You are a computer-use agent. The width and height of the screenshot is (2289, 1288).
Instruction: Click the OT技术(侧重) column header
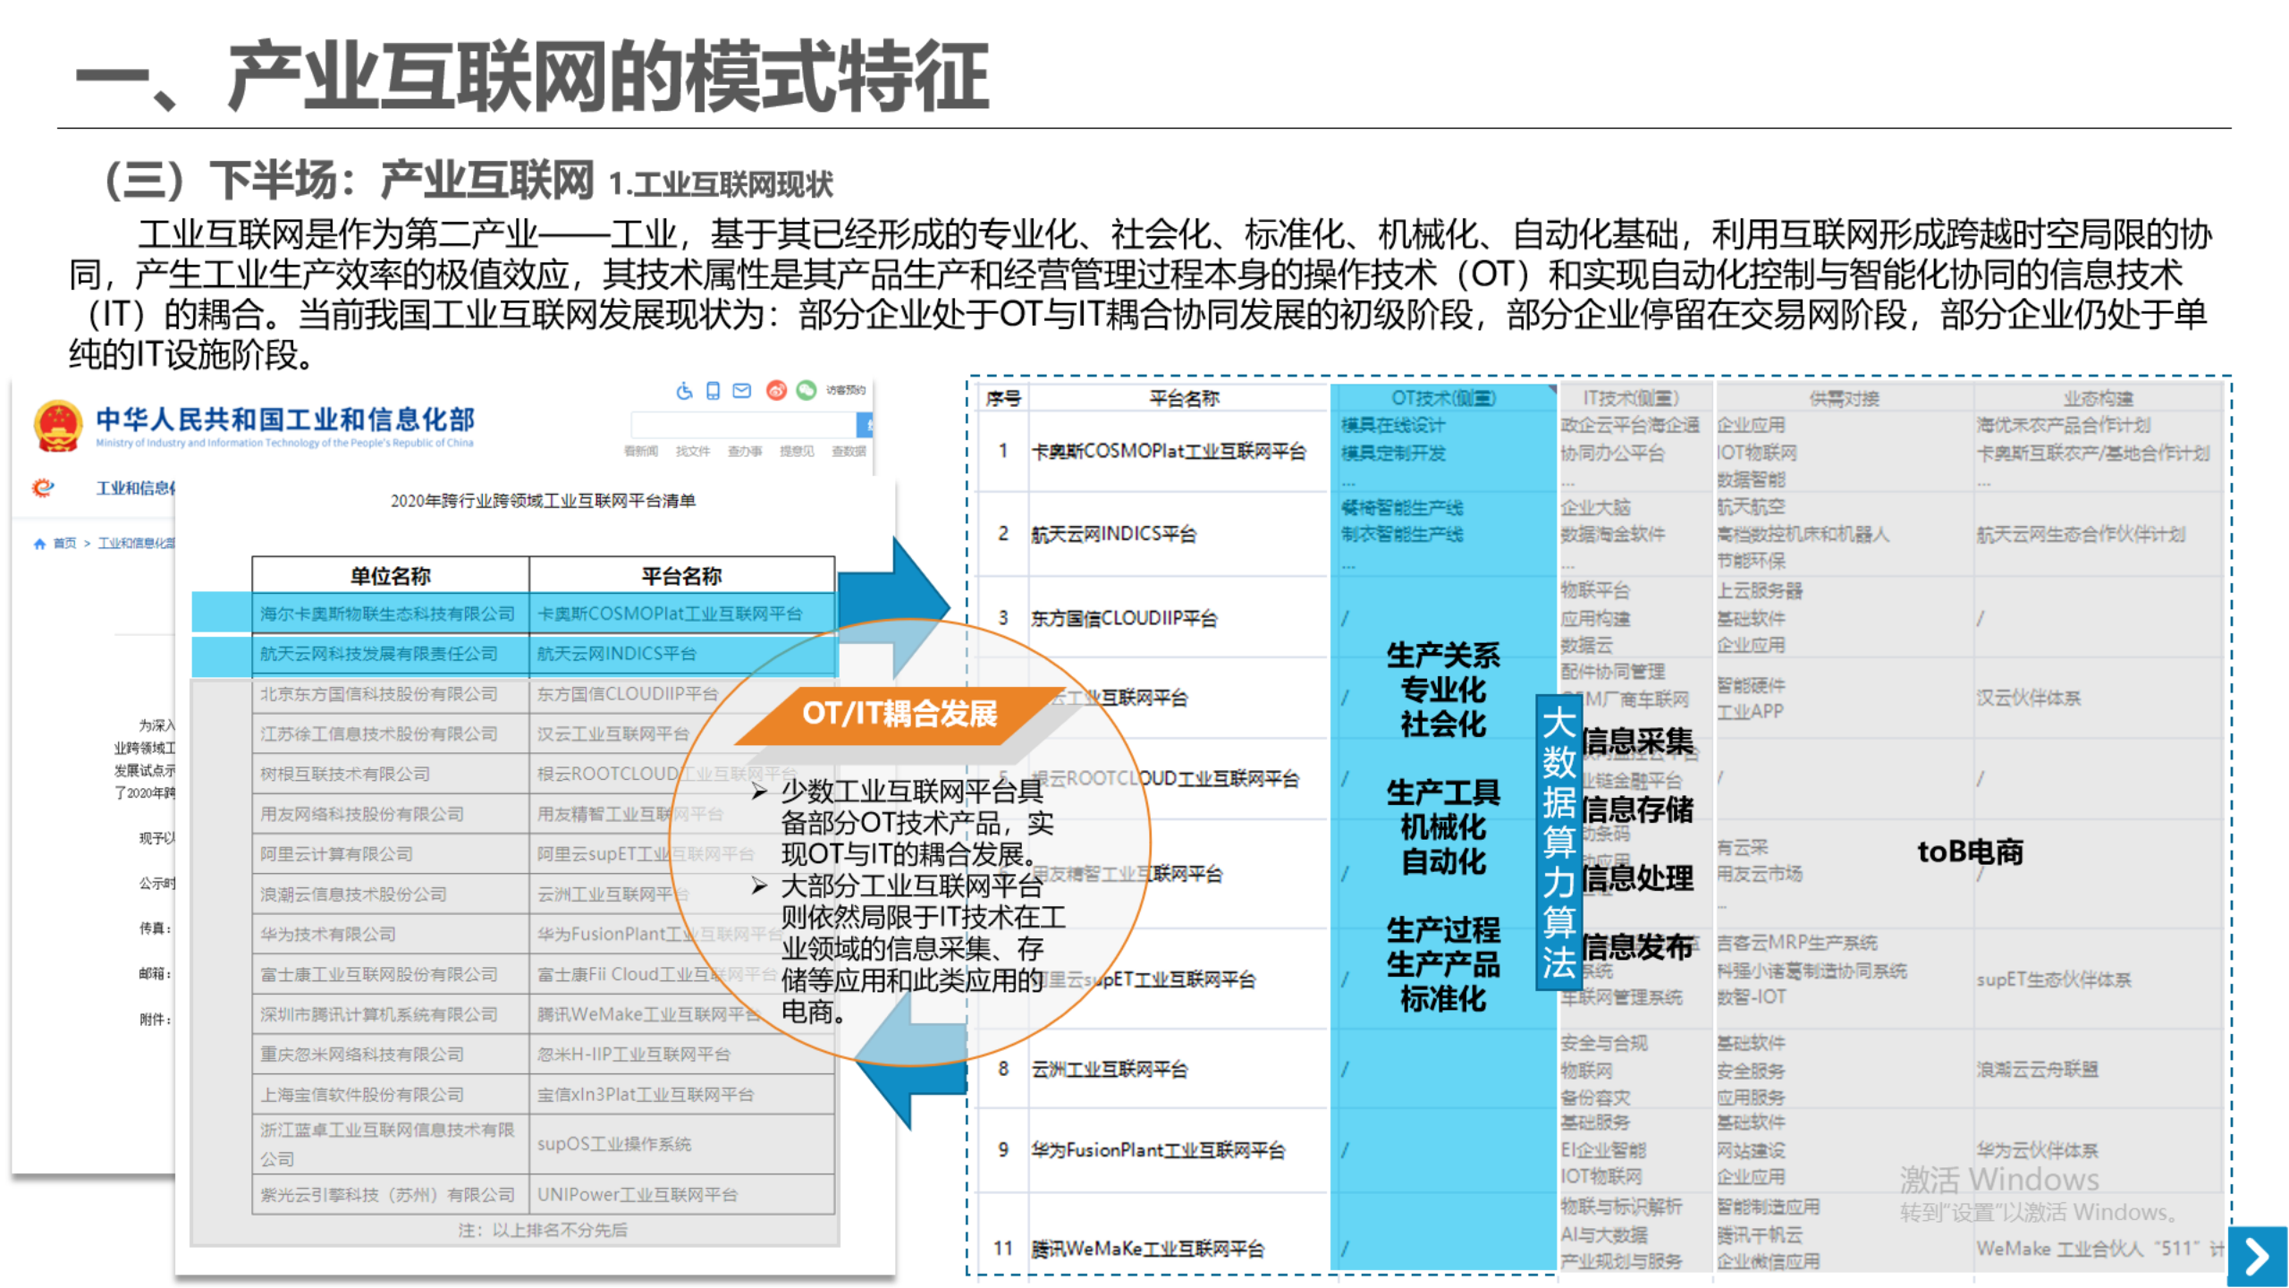click(1443, 398)
